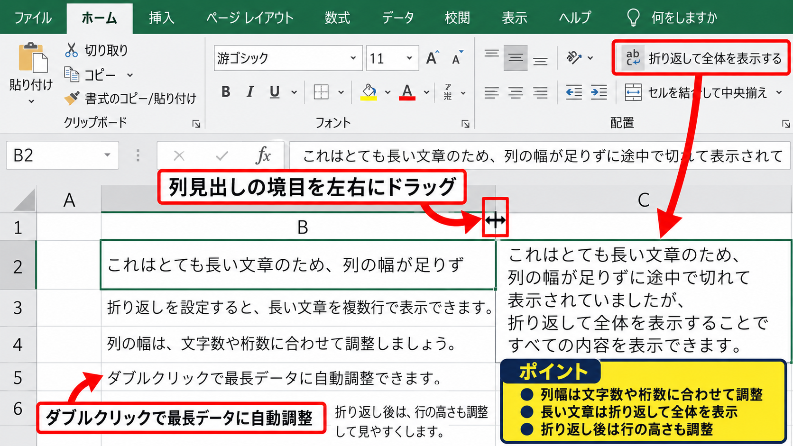Screen dimensions: 793x446
Task: Open the font name dropdown 游ゴシック
Action: 353,58
